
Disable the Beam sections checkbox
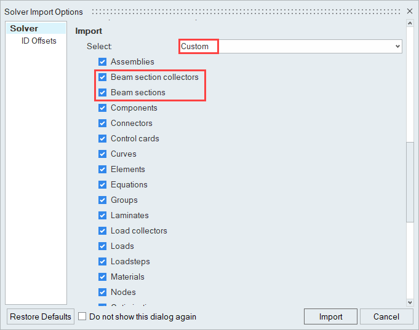coord(103,93)
